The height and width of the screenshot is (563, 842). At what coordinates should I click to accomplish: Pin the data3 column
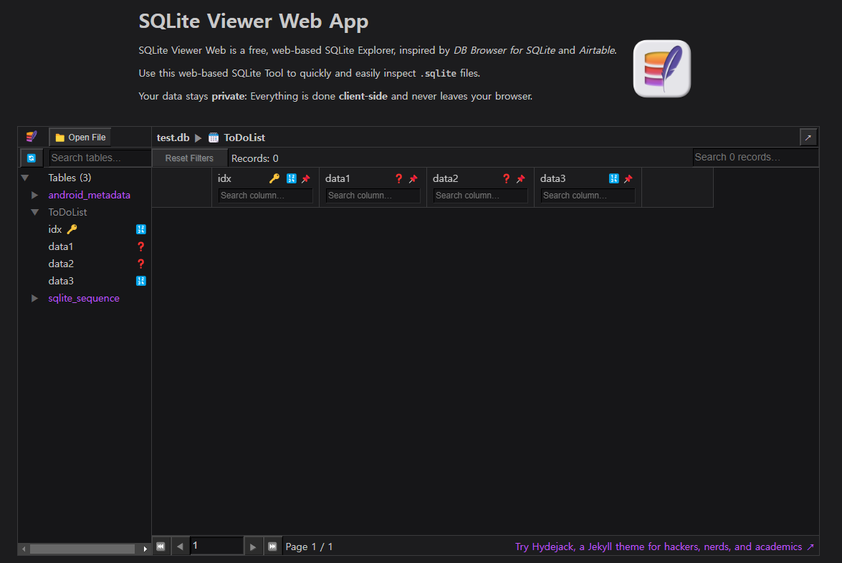(628, 179)
